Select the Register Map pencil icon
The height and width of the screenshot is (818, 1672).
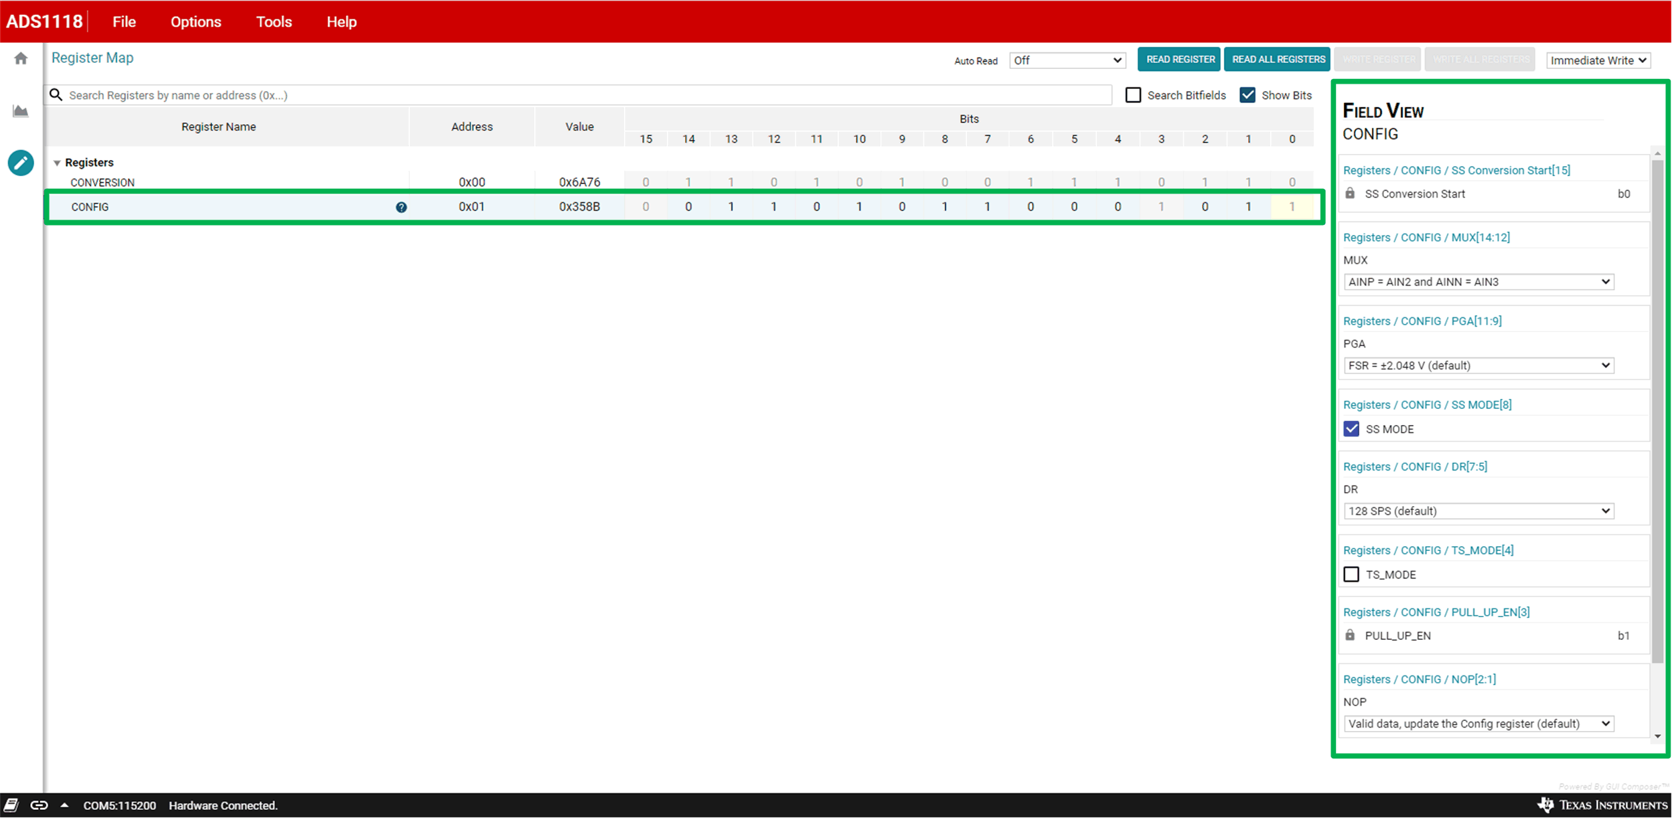pos(21,163)
